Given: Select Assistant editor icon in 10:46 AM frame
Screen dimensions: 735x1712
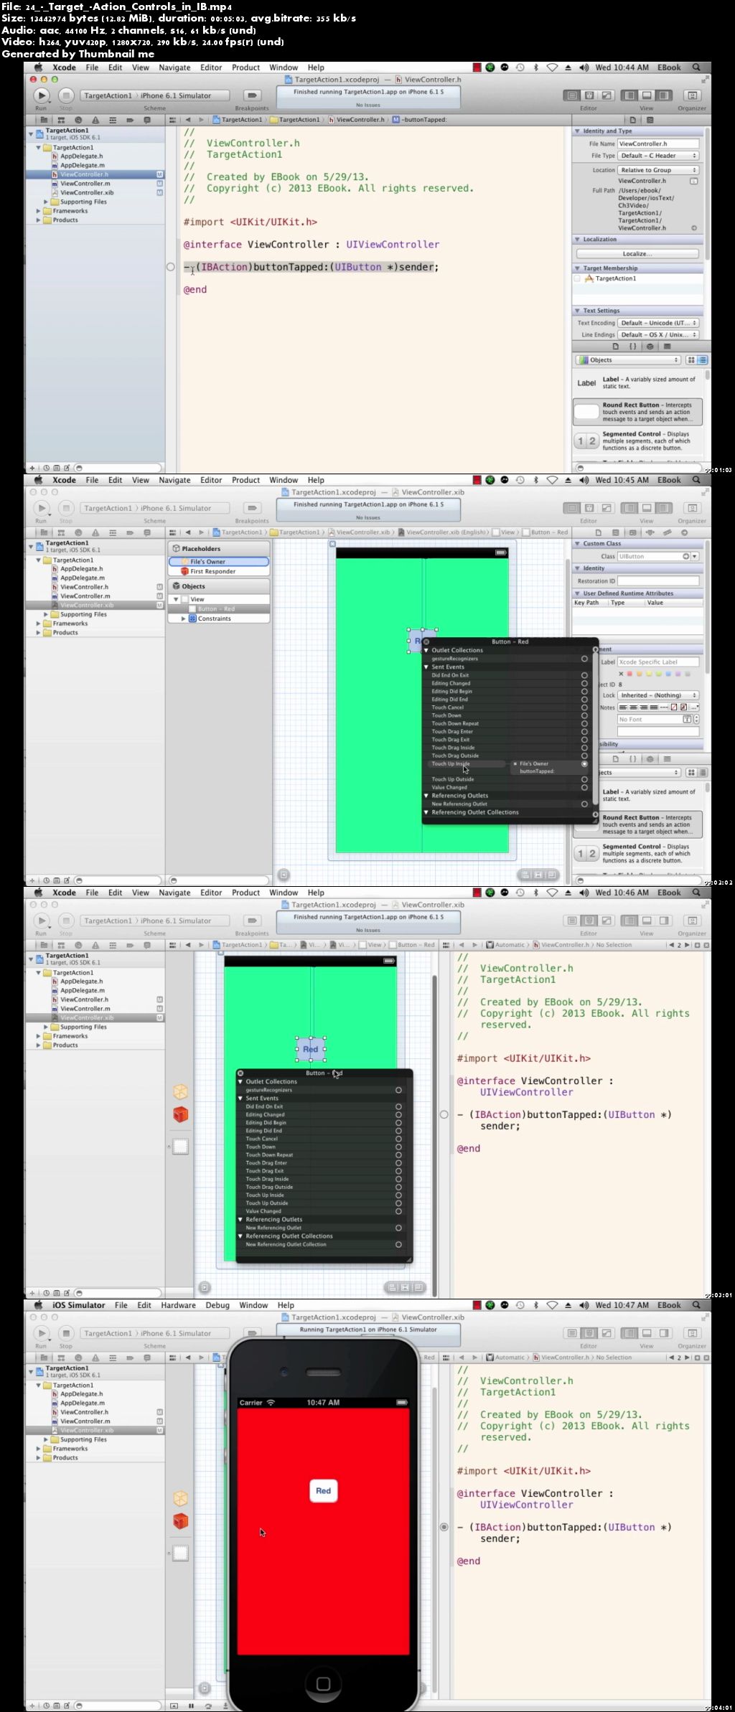Looking at the screenshot, I should (x=589, y=921).
